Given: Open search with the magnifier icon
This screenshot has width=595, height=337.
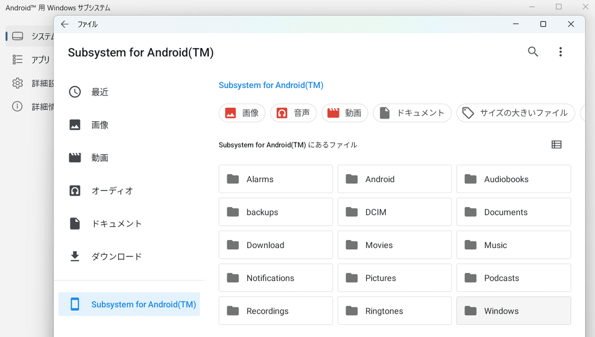Looking at the screenshot, I should (533, 51).
